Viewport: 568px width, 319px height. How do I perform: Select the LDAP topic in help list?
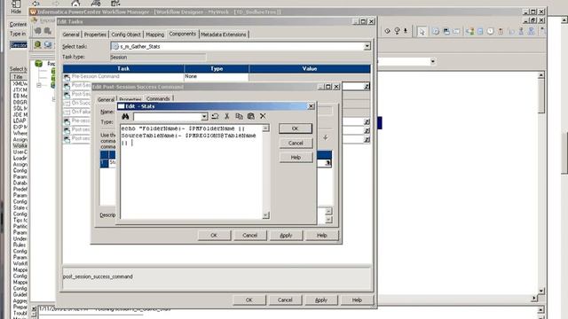coord(20,121)
